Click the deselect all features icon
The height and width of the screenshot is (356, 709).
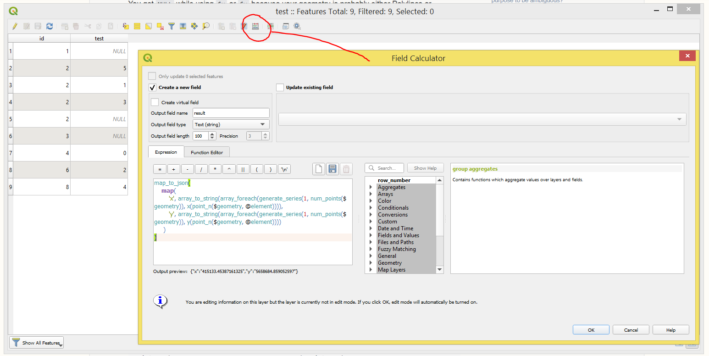(x=160, y=27)
